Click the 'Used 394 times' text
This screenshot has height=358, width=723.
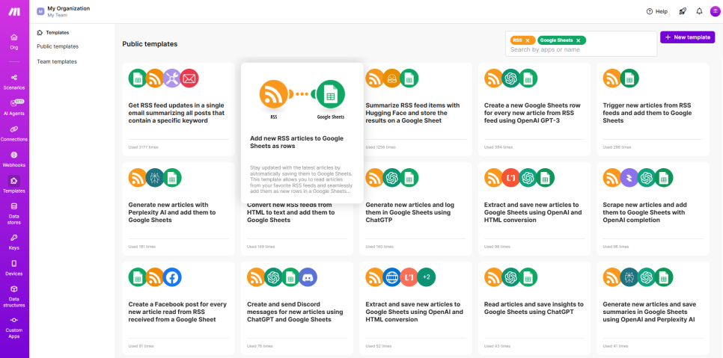click(497, 147)
